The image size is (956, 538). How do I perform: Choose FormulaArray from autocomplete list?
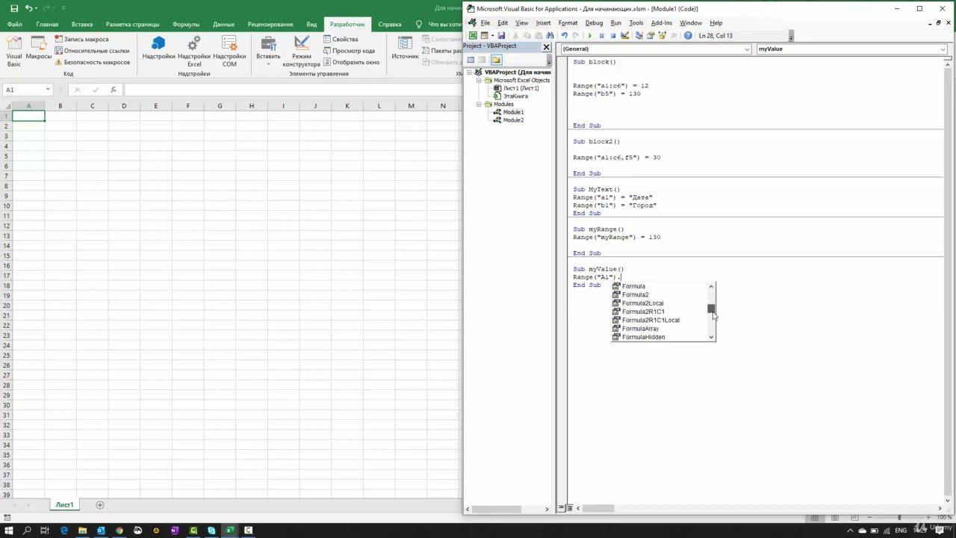pyautogui.click(x=640, y=329)
